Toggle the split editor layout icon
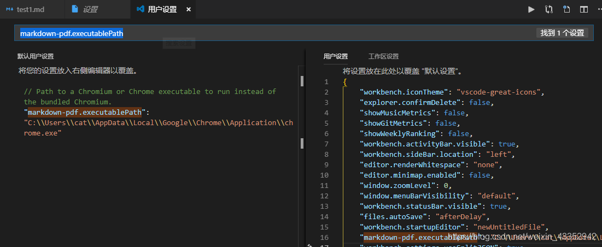602x247 pixels. tap(584, 10)
